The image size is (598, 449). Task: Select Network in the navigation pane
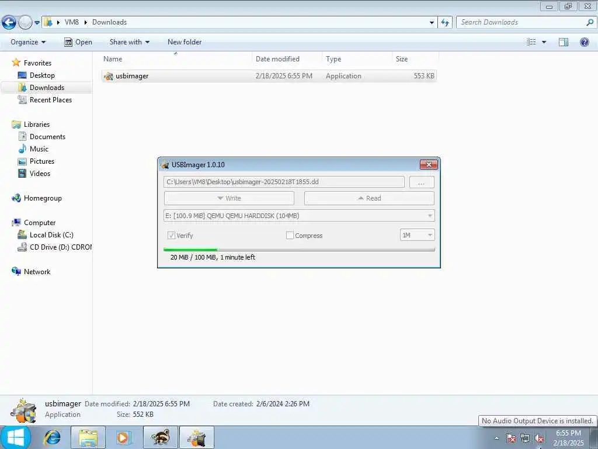(x=37, y=271)
